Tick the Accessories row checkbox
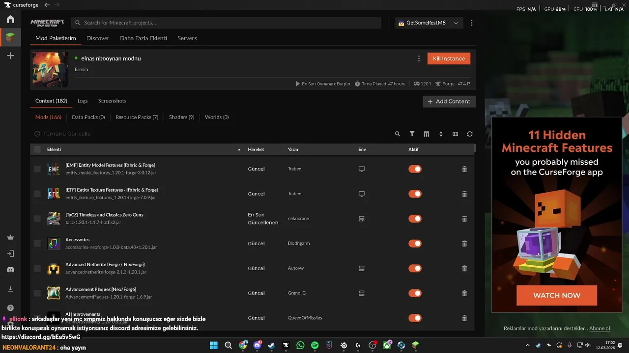This screenshot has height=353, width=629. [37, 244]
